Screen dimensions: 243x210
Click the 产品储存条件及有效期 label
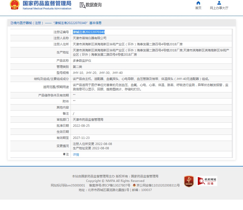[x=54, y=95]
